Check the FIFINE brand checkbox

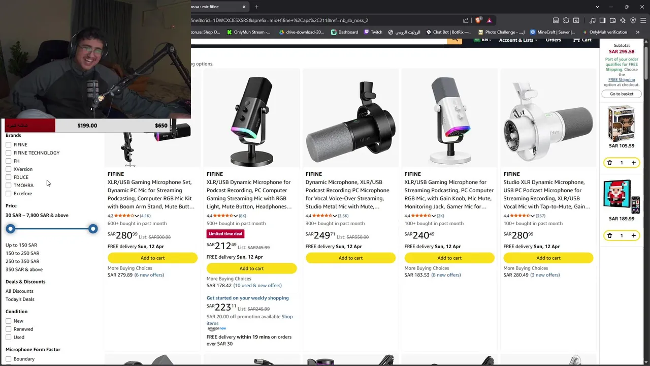tap(9, 145)
